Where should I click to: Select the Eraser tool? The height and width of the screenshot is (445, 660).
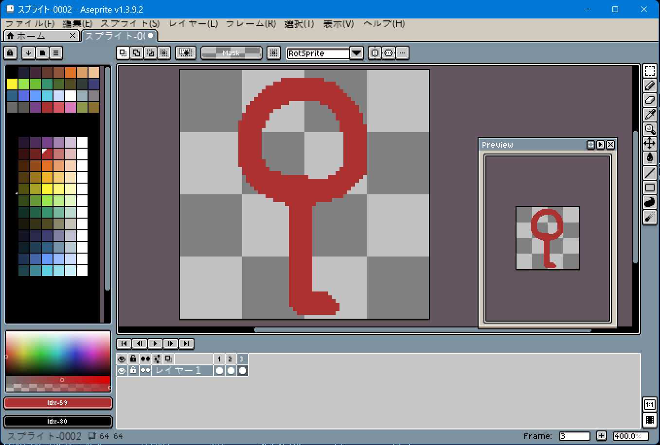coord(650,100)
